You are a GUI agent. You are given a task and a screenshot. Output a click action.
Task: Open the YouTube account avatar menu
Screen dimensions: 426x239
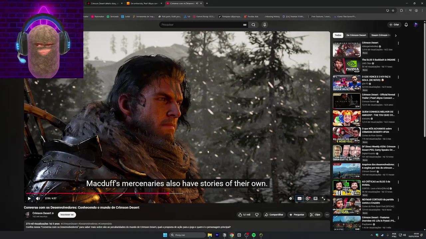point(416,25)
